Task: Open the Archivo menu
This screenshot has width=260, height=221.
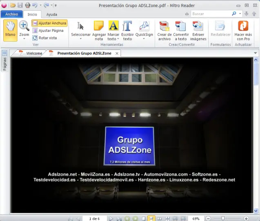Action: (x=11, y=14)
